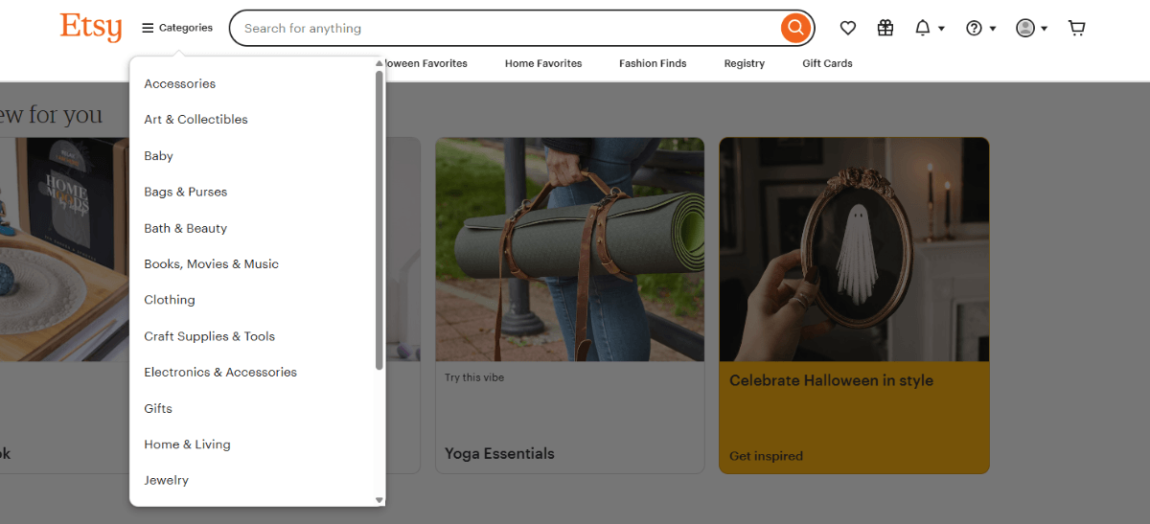Select Gifts category

[158, 408]
